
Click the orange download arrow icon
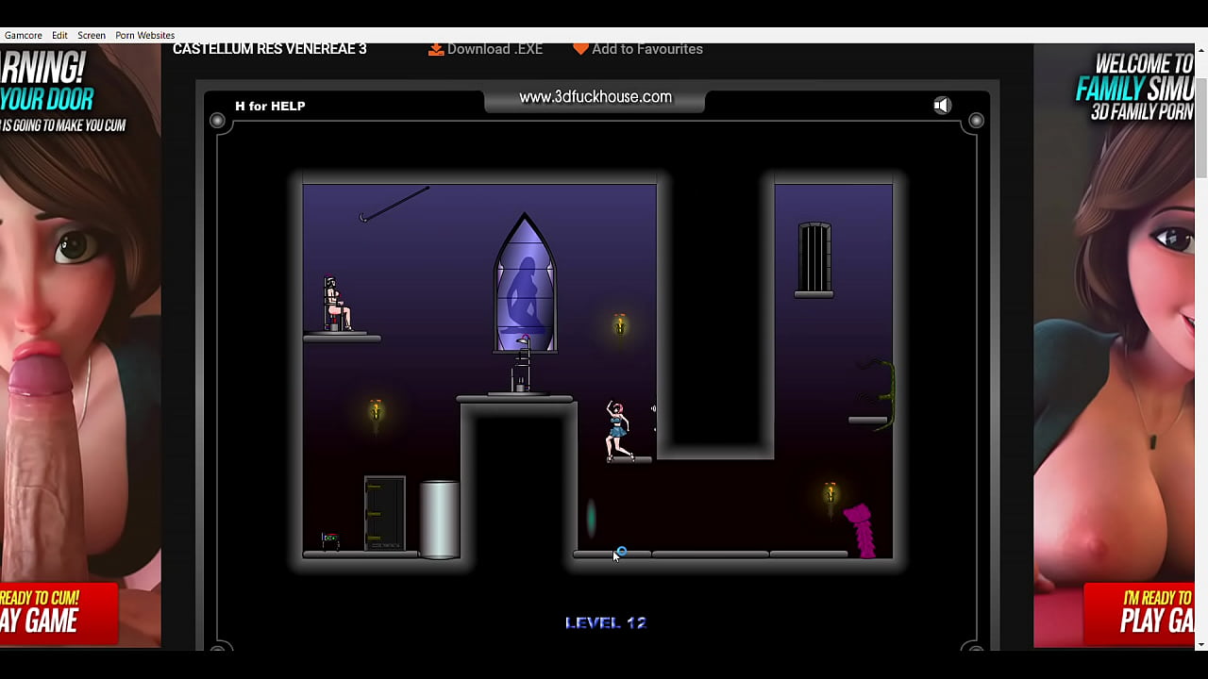click(x=435, y=48)
